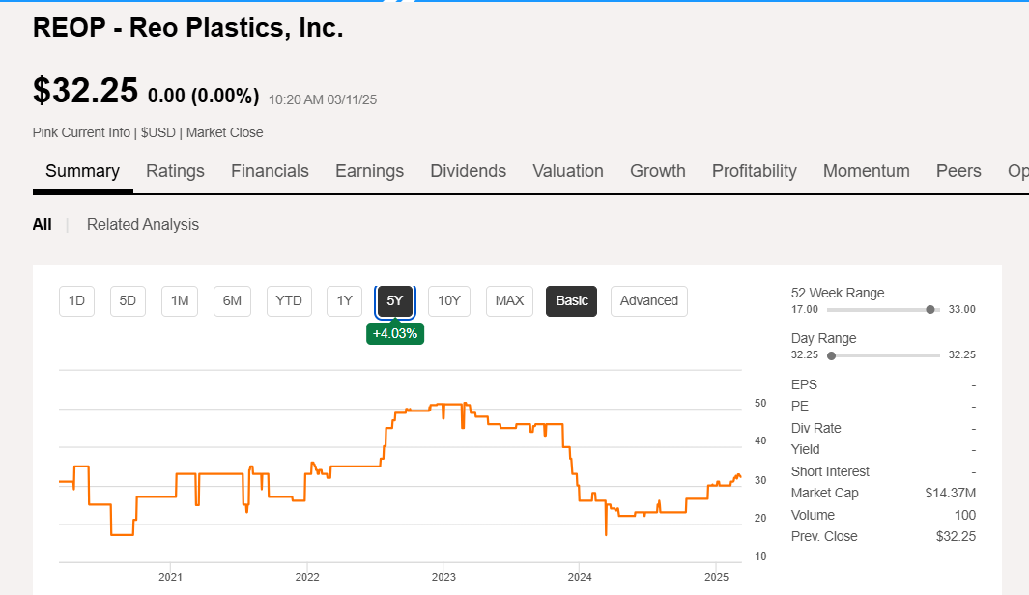Click the PE label
The image size is (1029, 595).
tap(800, 406)
